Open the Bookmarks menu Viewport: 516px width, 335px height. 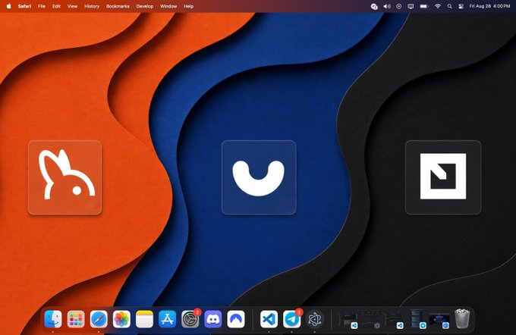point(118,6)
